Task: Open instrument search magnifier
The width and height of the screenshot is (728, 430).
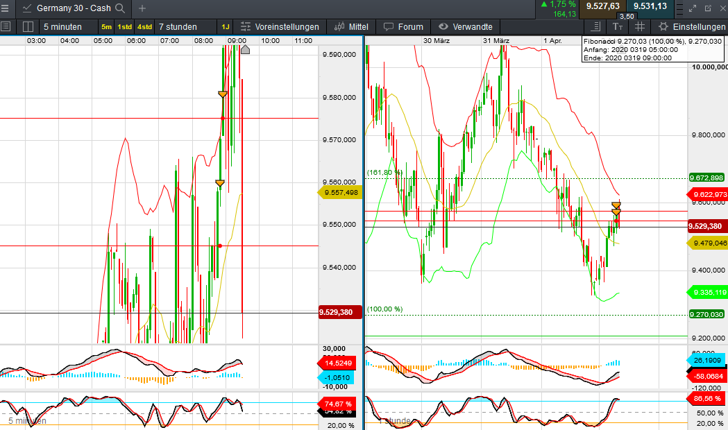Action: (x=120, y=8)
